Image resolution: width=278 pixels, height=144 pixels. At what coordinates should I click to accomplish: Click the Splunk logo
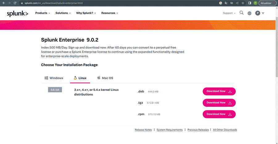click(17, 14)
